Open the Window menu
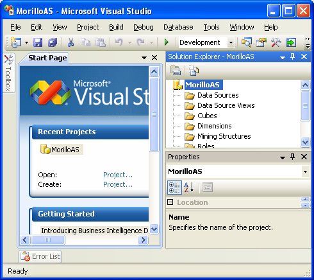The width and height of the screenshot is (314, 280). click(242, 27)
